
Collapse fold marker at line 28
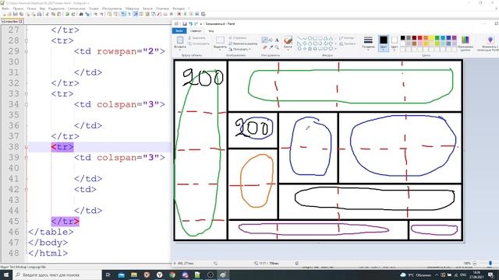(x=27, y=40)
